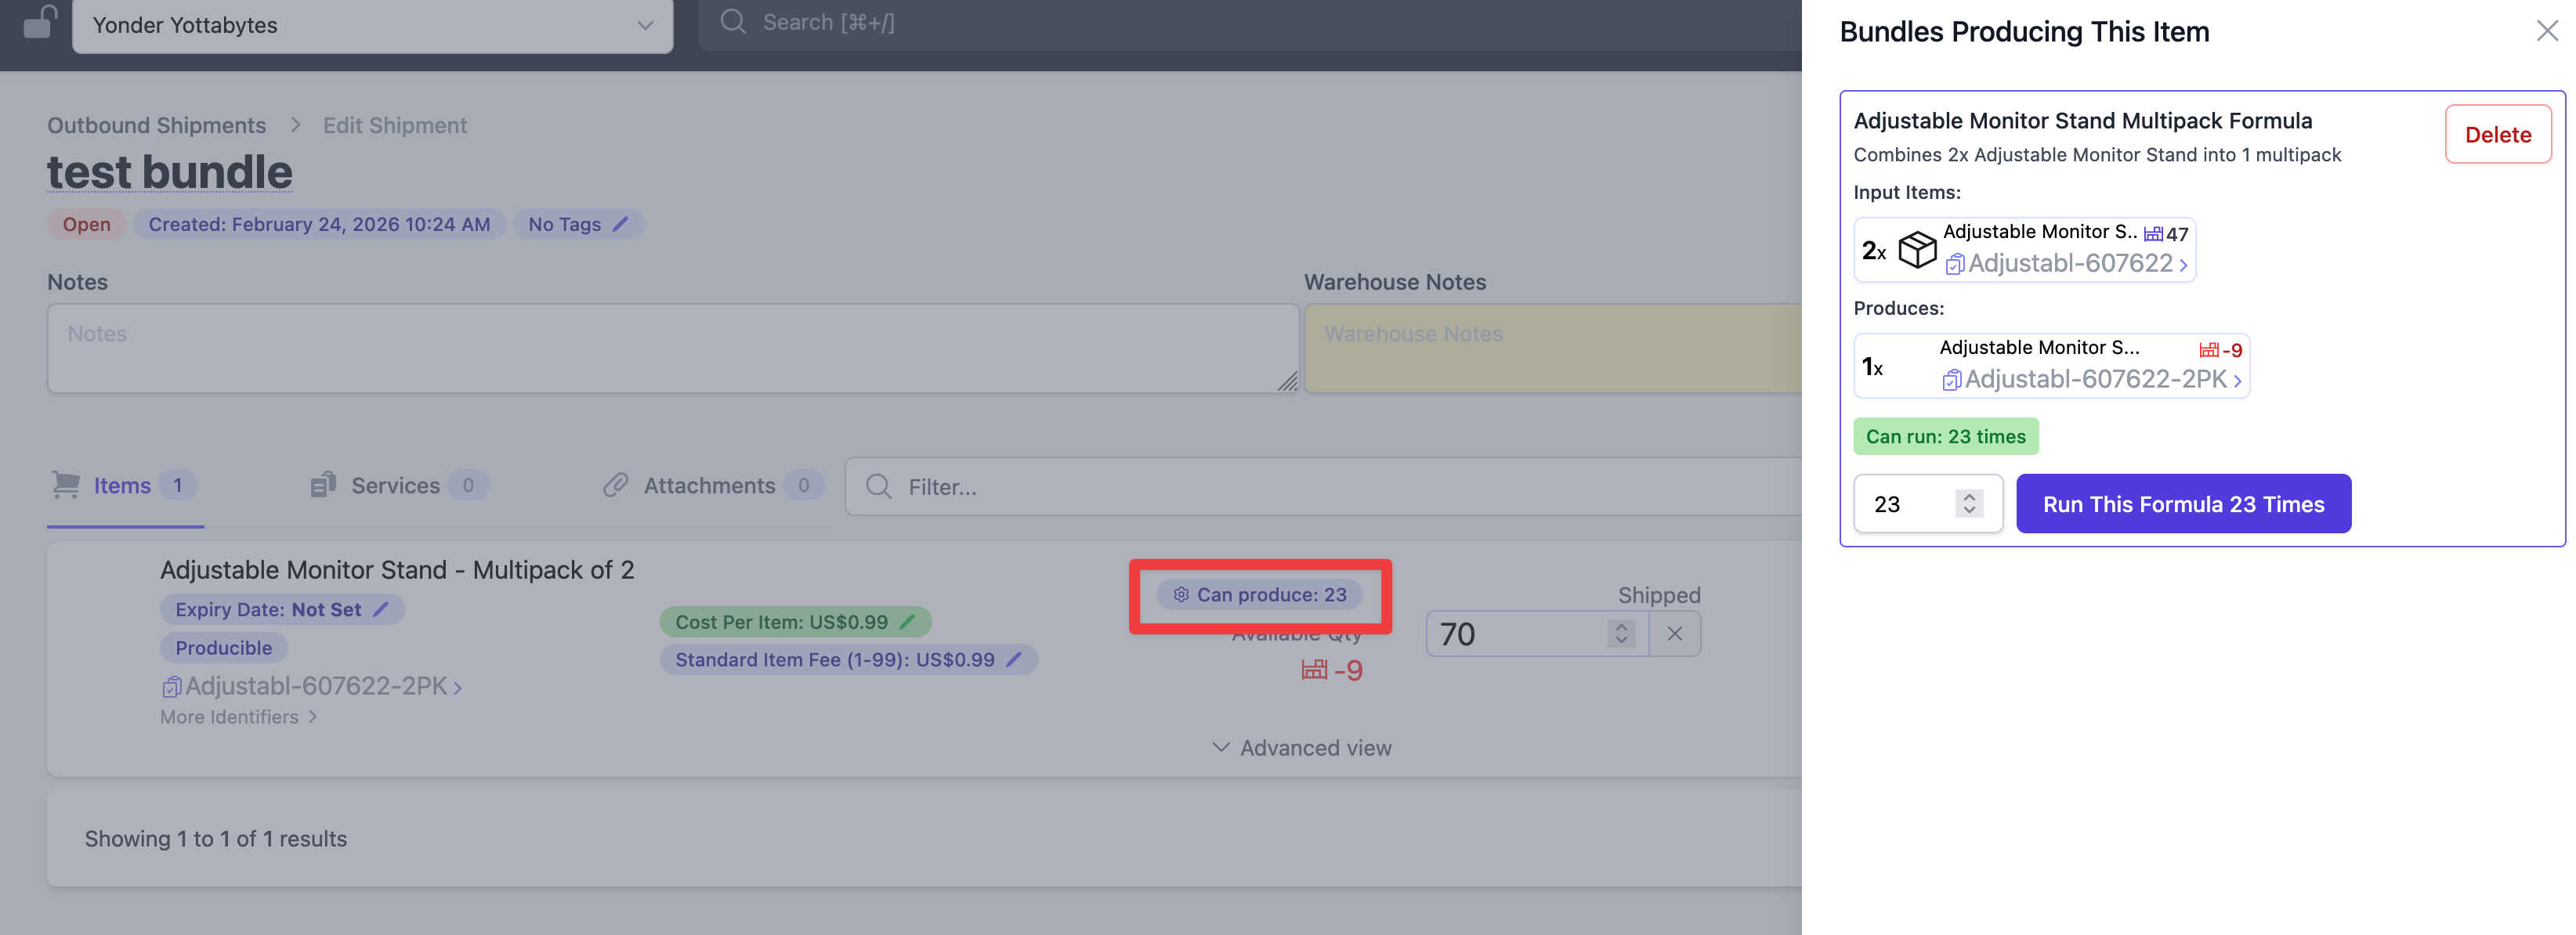Expand More Identifiers
The height and width of the screenshot is (935, 2576).
[x=238, y=717]
